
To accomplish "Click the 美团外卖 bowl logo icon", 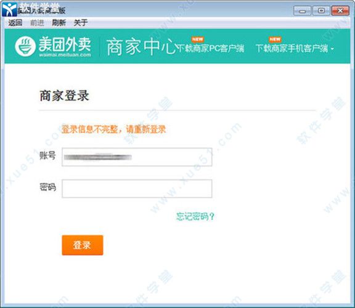I will [25, 46].
